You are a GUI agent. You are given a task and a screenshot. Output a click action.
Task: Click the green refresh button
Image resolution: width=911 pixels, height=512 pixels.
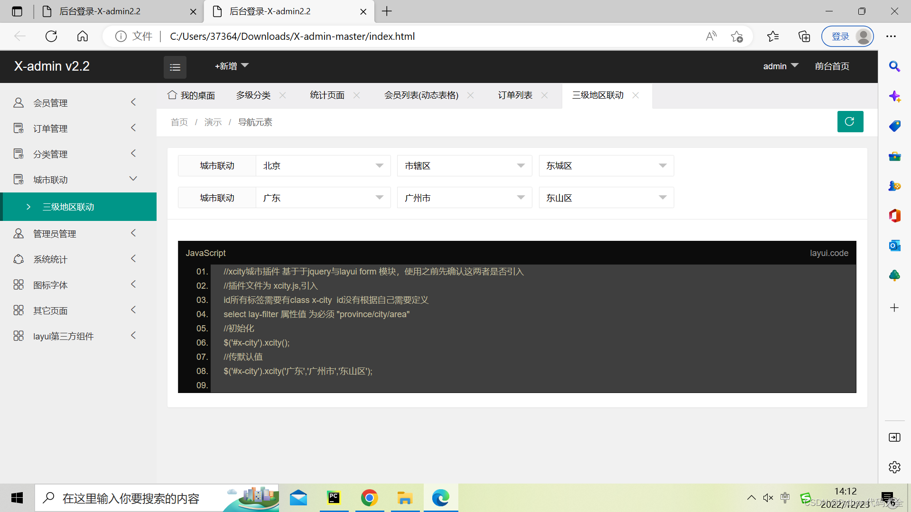(850, 122)
